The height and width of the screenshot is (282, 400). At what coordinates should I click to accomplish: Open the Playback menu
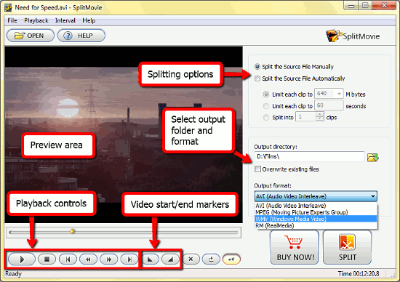click(x=36, y=20)
